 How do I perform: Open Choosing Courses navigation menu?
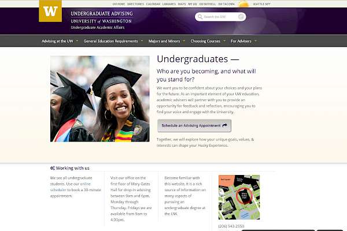pyautogui.click(x=207, y=41)
